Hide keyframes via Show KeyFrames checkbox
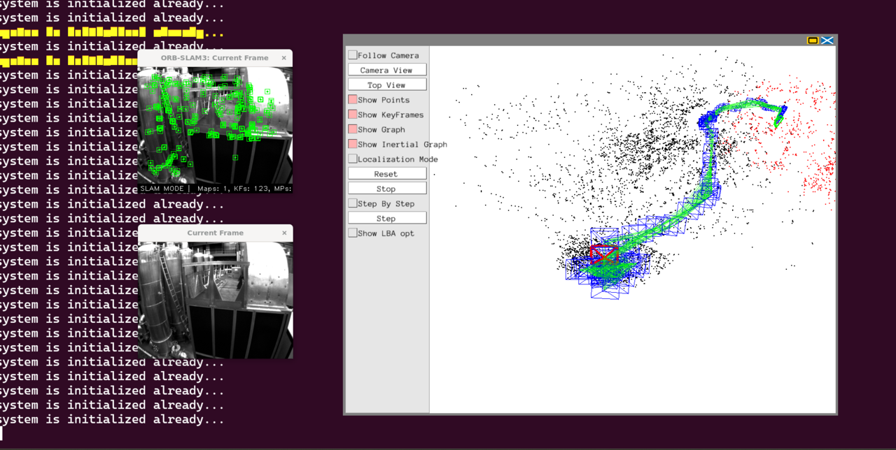This screenshot has width=896, height=450. [x=353, y=115]
